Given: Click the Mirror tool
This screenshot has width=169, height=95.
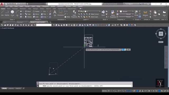Looking at the screenshot, I should [x=36, y=14].
